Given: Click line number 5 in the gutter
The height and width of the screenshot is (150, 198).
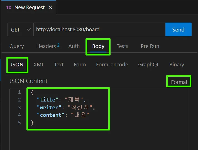Looking at the screenshot, I should click(19, 123).
